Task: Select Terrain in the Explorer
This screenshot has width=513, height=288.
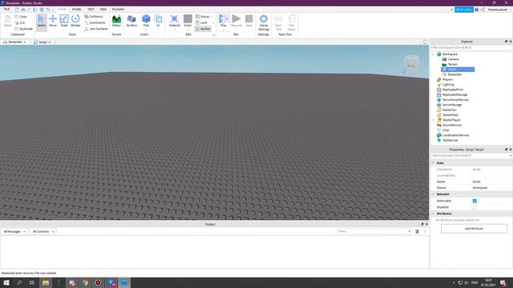Action: coord(452,64)
